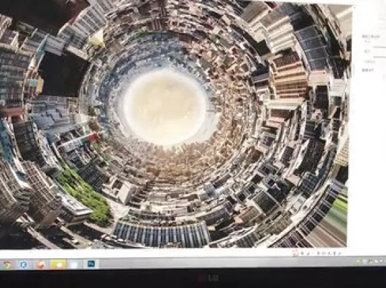Launch the blue K icon in the taskbar

pos(23,265)
